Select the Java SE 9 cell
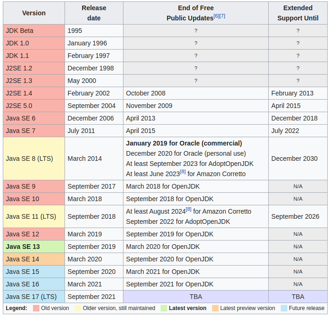This screenshot has width=330, height=317. 34,186
